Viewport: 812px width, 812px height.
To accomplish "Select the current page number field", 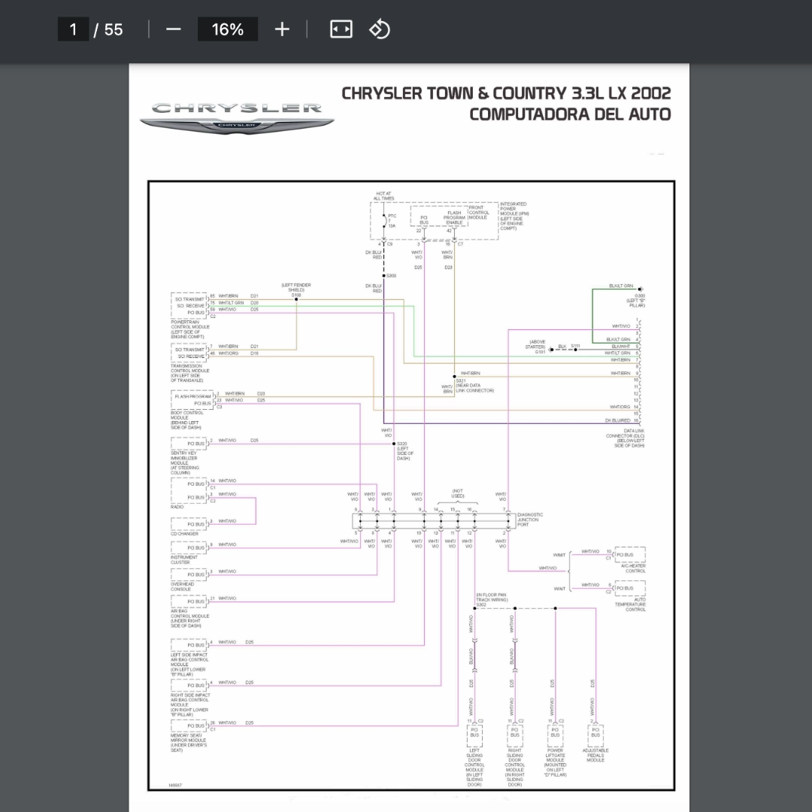I will point(73,29).
